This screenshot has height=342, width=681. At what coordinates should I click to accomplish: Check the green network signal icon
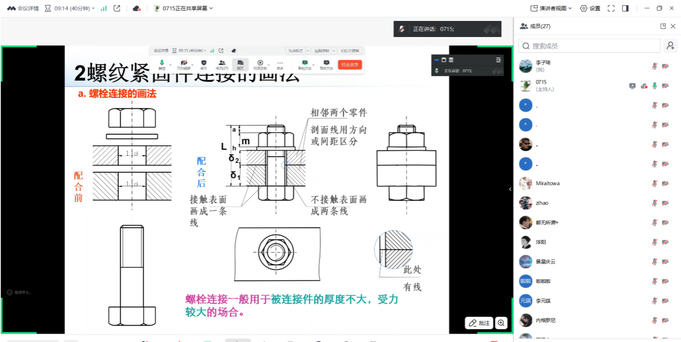pos(104,8)
